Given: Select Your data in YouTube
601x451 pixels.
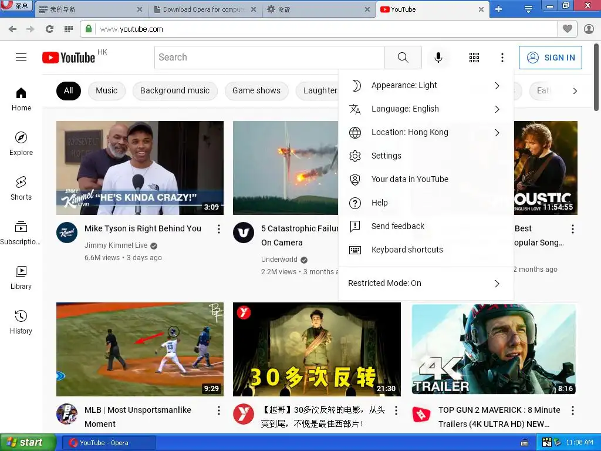Looking at the screenshot, I should tap(426, 180).
